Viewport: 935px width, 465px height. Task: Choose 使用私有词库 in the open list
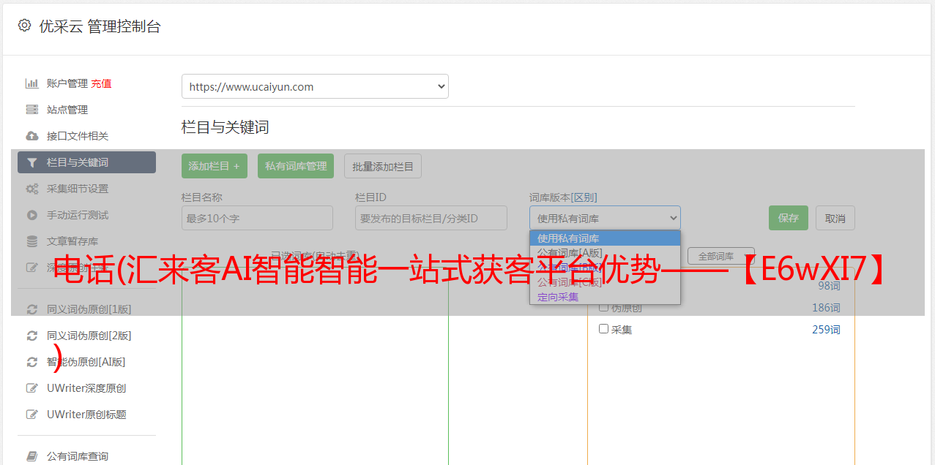pos(605,238)
